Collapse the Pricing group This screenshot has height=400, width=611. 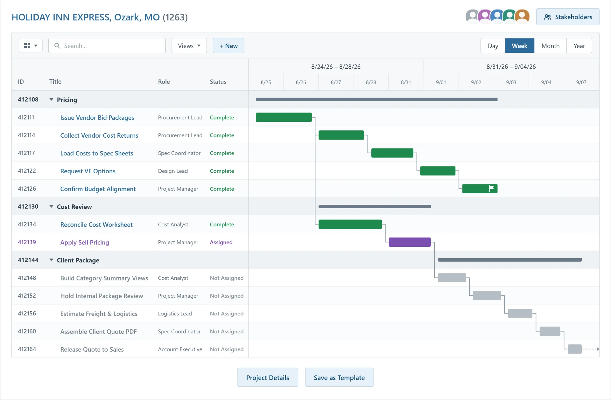[x=51, y=100]
